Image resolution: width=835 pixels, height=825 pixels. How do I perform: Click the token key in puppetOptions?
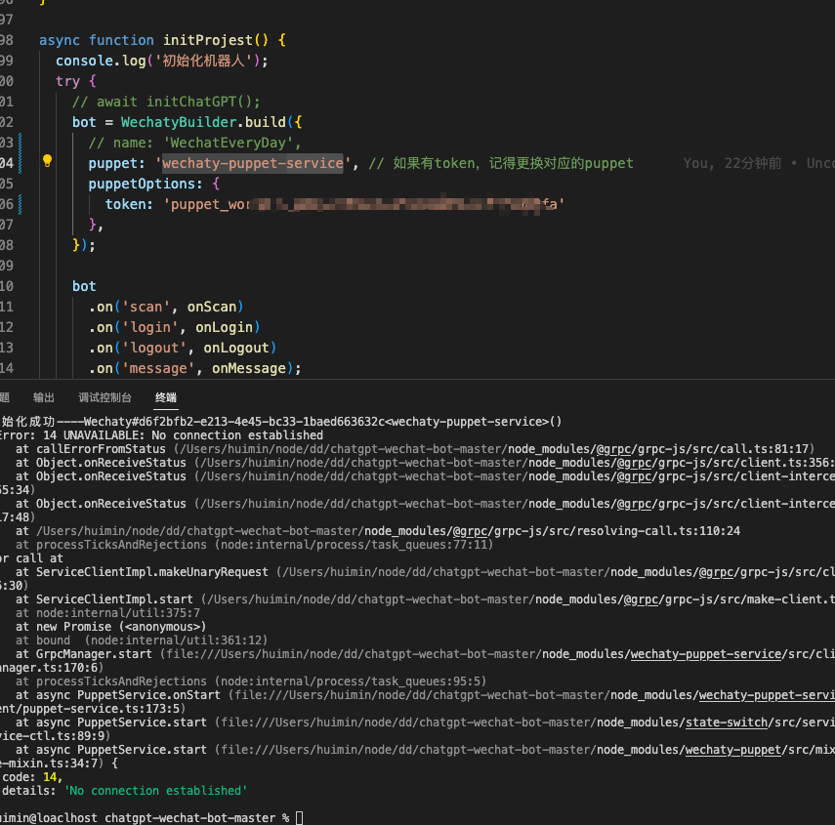point(125,204)
